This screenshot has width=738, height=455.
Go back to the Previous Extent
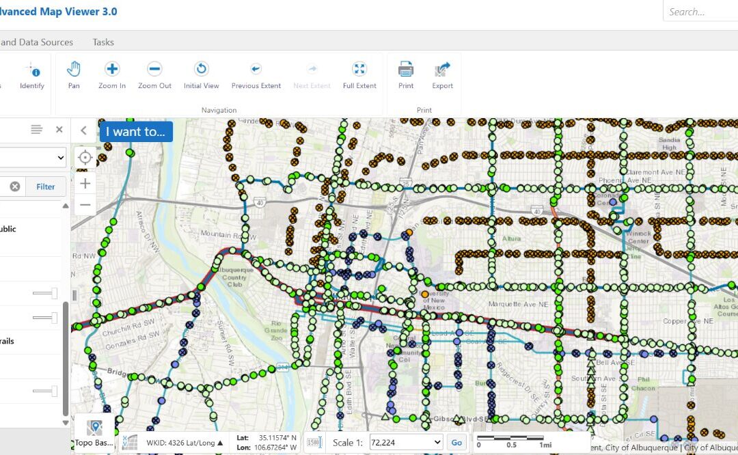[256, 74]
